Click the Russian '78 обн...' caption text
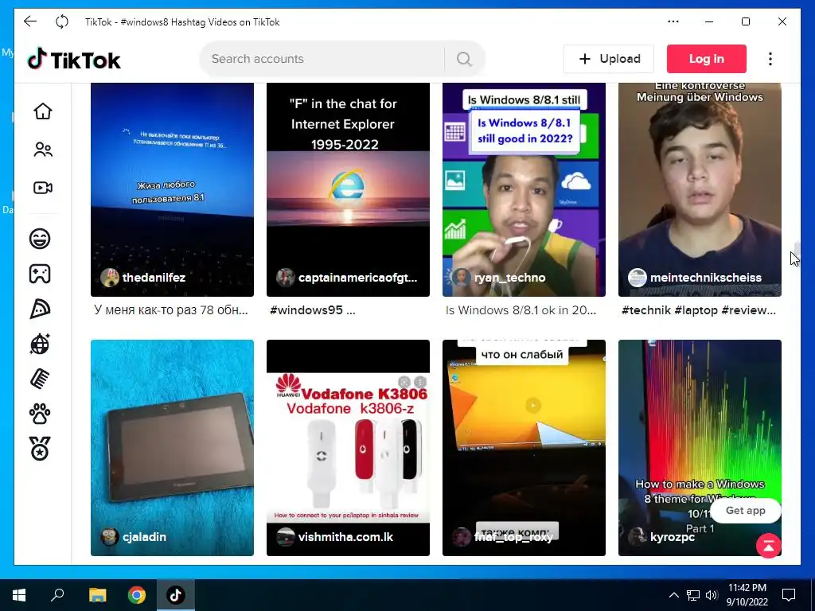Image resolution: width=815 pixels, height=611 pixels. (171, 310)
